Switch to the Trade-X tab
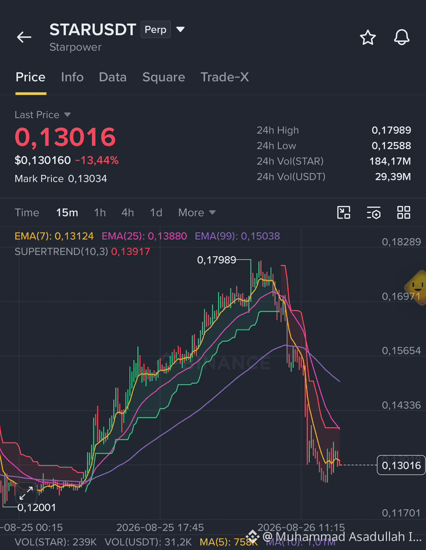 225,77
